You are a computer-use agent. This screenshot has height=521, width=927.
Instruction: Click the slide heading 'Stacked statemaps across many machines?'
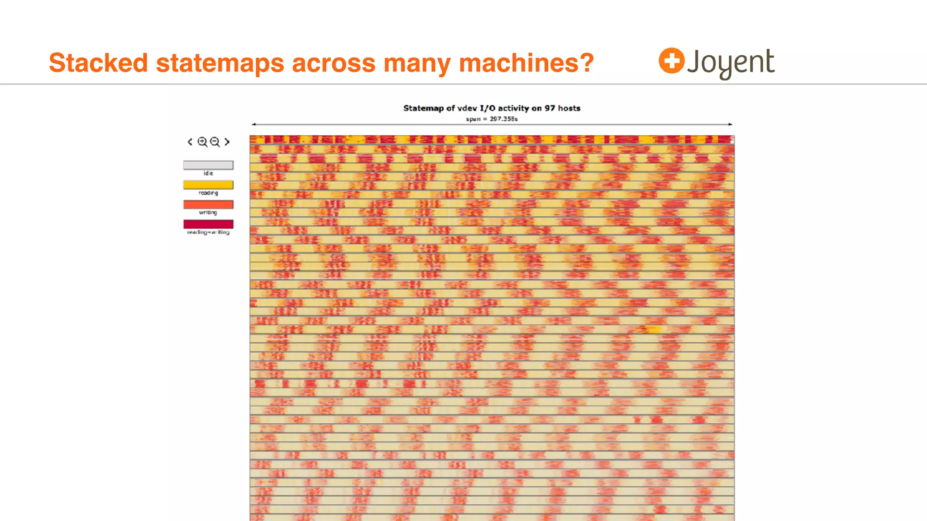(x=321, y=63)
